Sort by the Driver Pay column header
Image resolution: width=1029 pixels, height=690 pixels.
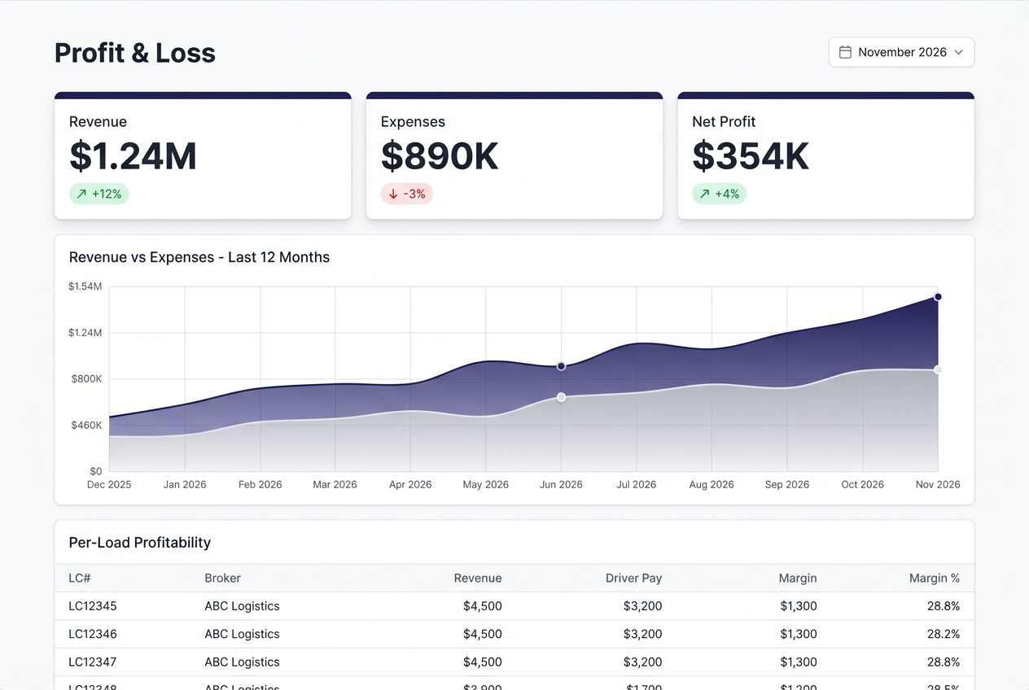click(633, 579)
